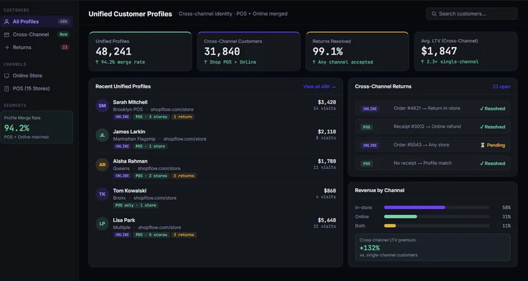Click View all 48K link
Screen dimensions: 528x281
[319, 86]
